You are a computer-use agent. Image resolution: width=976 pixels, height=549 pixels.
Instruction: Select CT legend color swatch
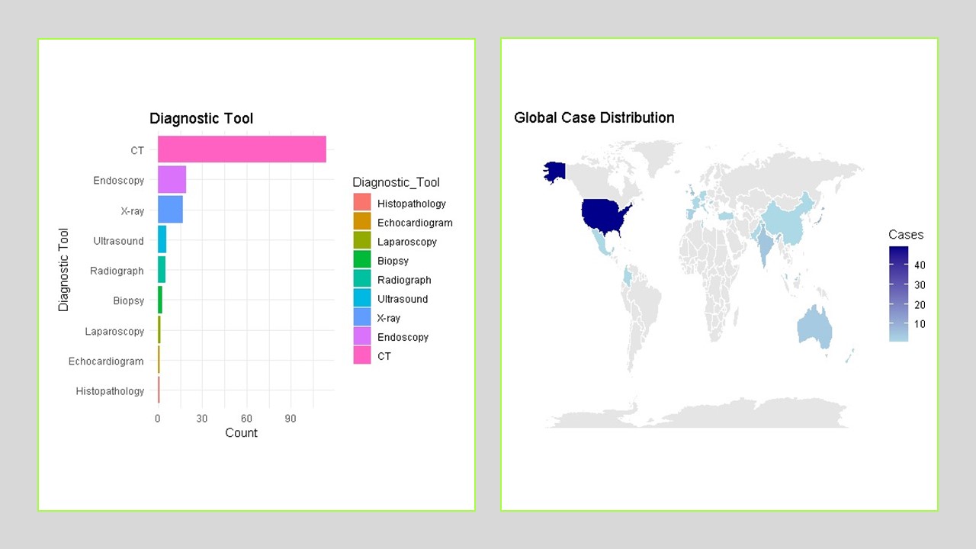pyautogui.click(x=362, y=355)
